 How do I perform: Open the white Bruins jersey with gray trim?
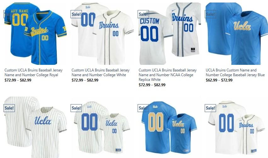pos(237,127)
